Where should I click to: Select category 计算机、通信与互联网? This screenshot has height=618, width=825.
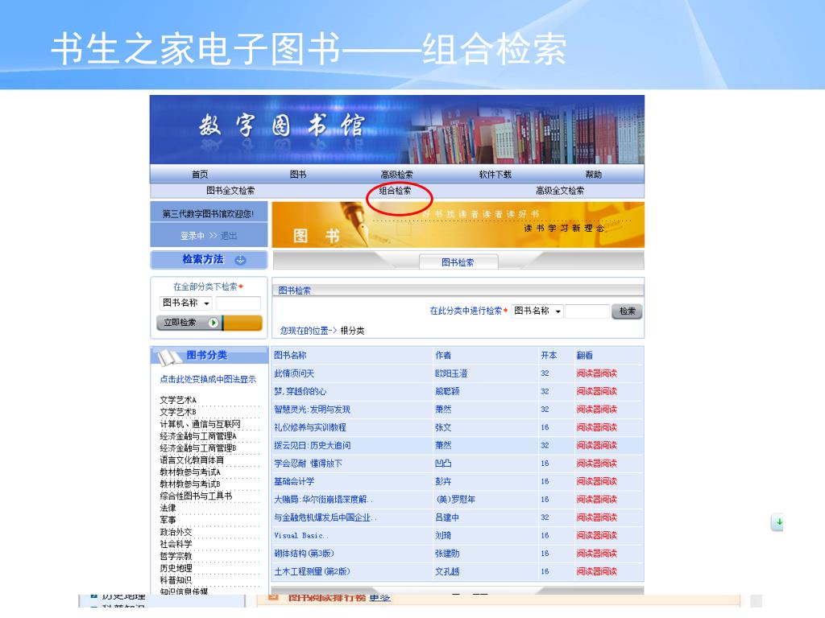(200, 424)
